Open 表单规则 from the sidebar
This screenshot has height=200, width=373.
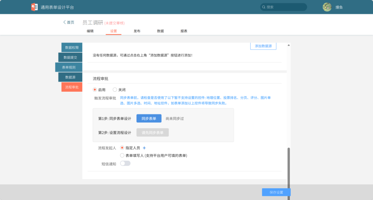point(71,67)
